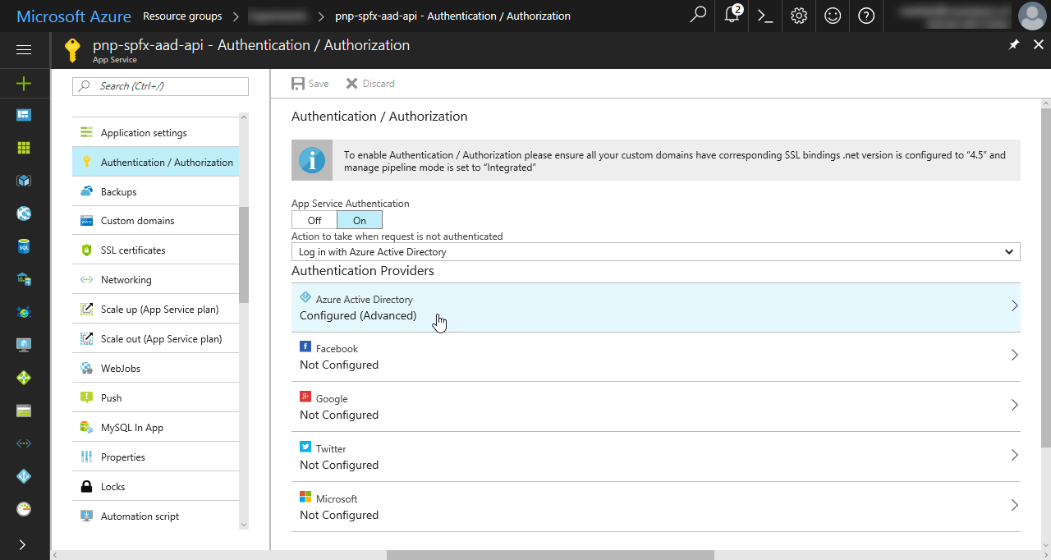Open Google provider row chevron
The height and width of the screenshot is (560, 1051).
[x=1014, y=406]
